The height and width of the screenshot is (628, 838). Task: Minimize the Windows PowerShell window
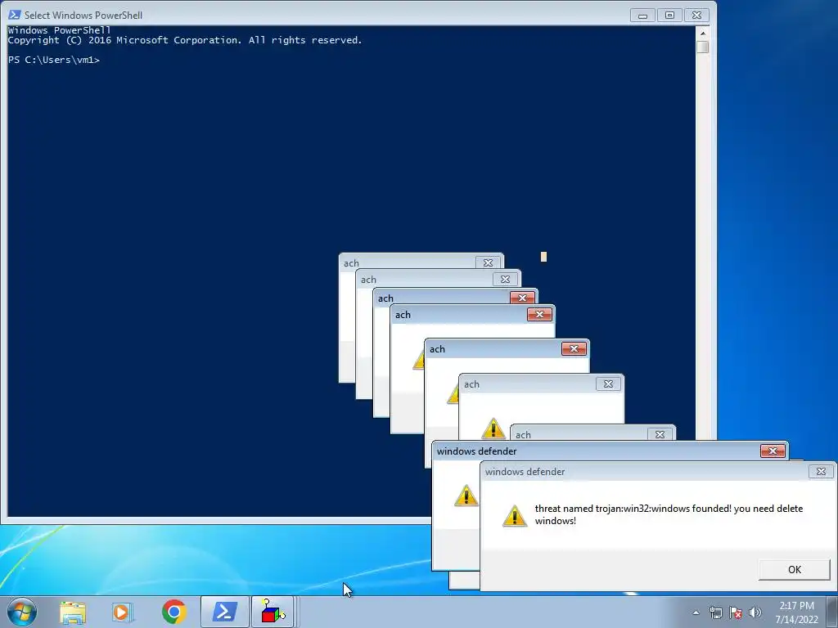pos(642,15)
